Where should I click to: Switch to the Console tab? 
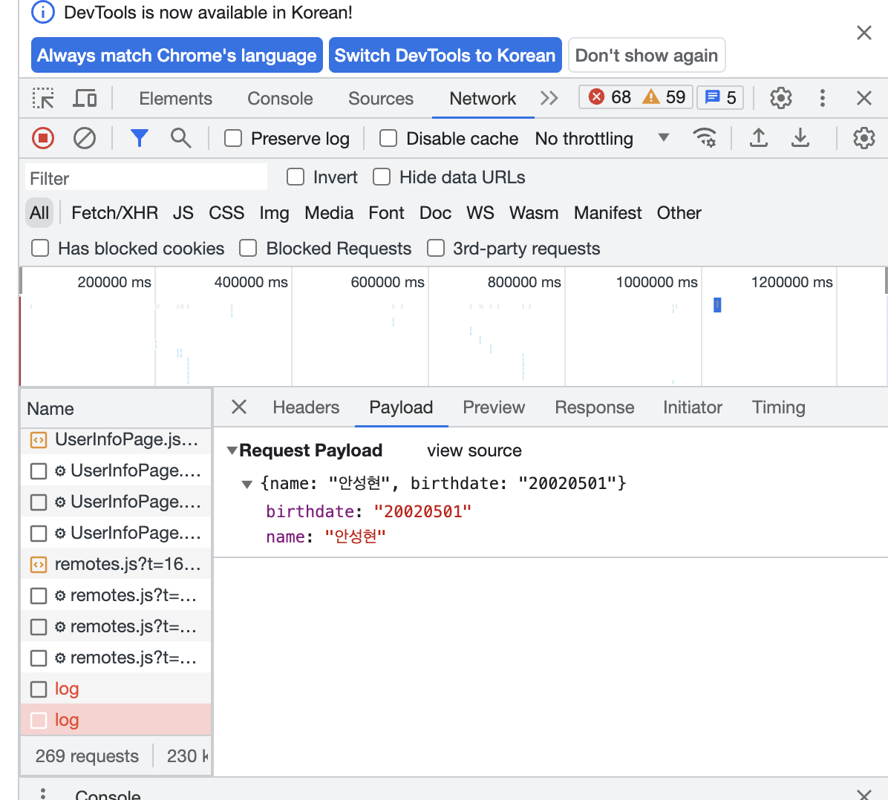click(x=280, y=99)
